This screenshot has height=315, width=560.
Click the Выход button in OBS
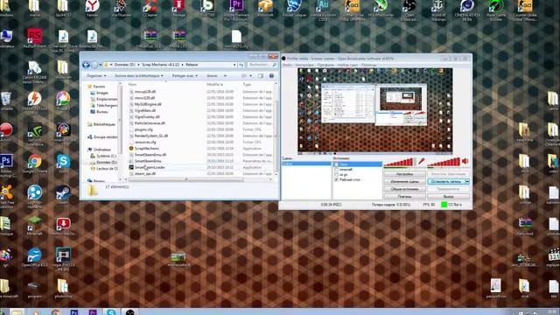(x=448, y=196)
